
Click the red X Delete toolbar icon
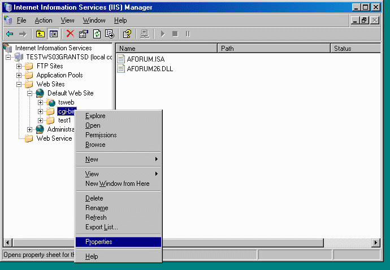[71, 33]
